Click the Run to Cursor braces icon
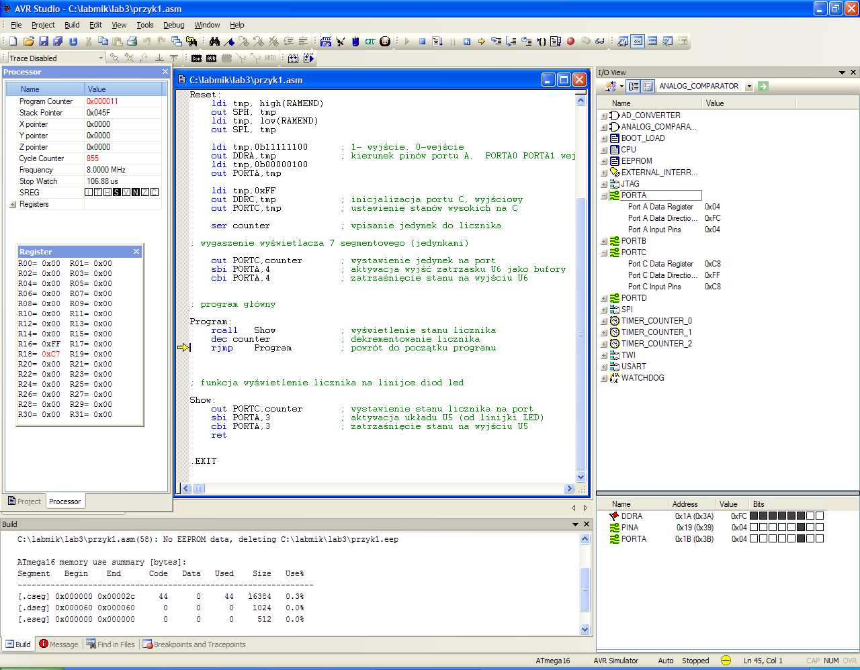 [541, 42]
